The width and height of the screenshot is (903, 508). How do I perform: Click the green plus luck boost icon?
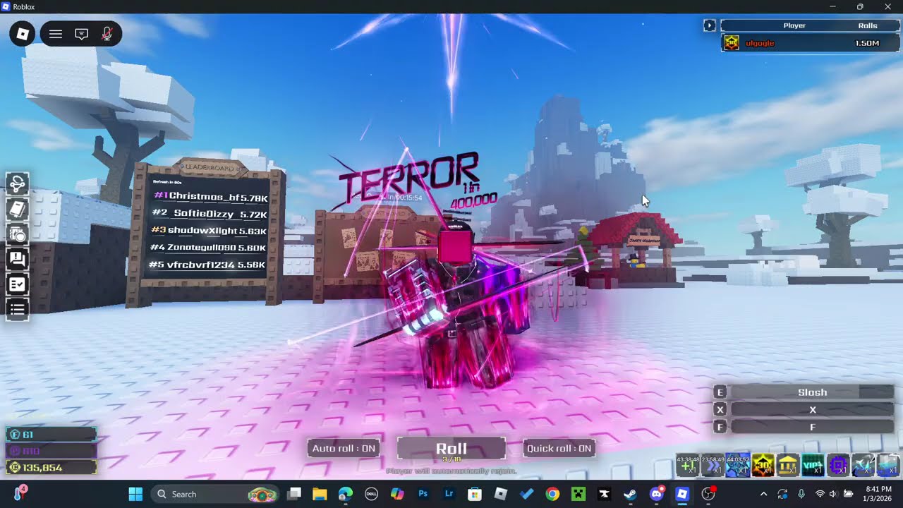pos(688,464)
